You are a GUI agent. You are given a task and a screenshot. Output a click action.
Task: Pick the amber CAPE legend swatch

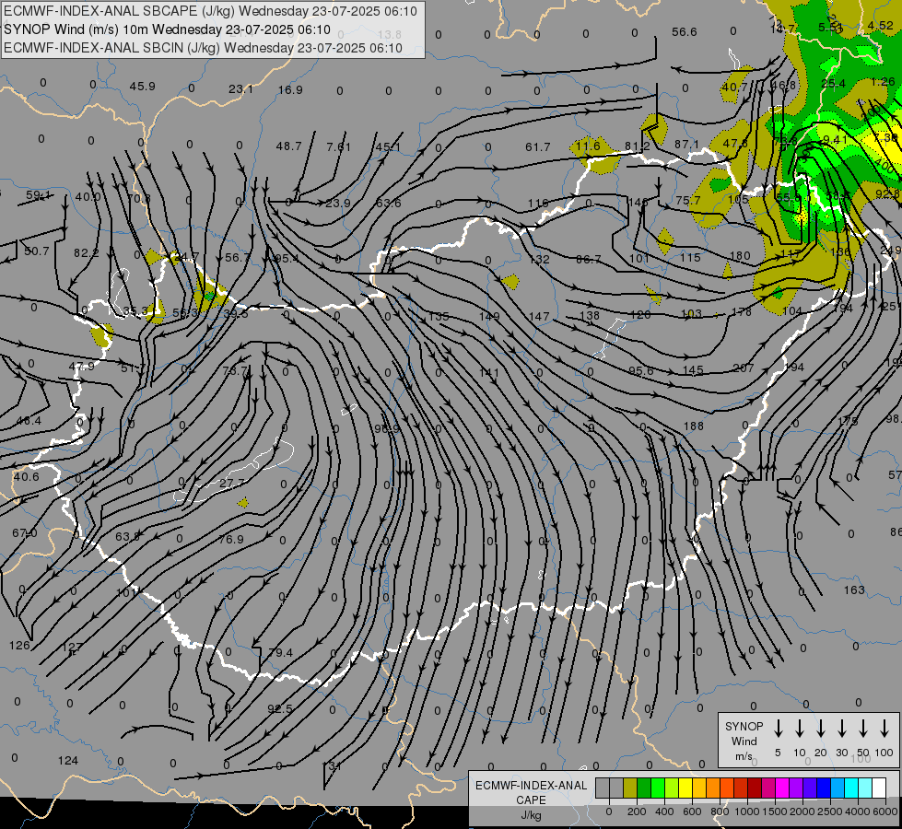click(699, 788)
